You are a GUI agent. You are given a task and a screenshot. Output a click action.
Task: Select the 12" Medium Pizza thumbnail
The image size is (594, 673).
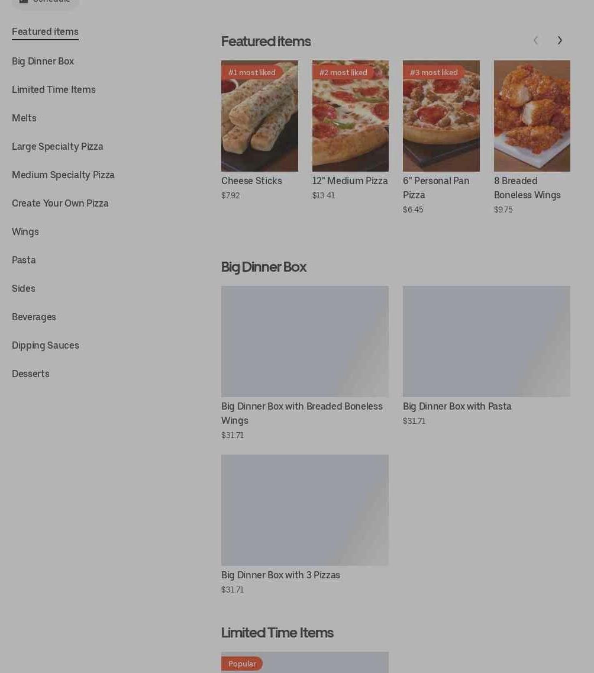click(x=350, y=116)
